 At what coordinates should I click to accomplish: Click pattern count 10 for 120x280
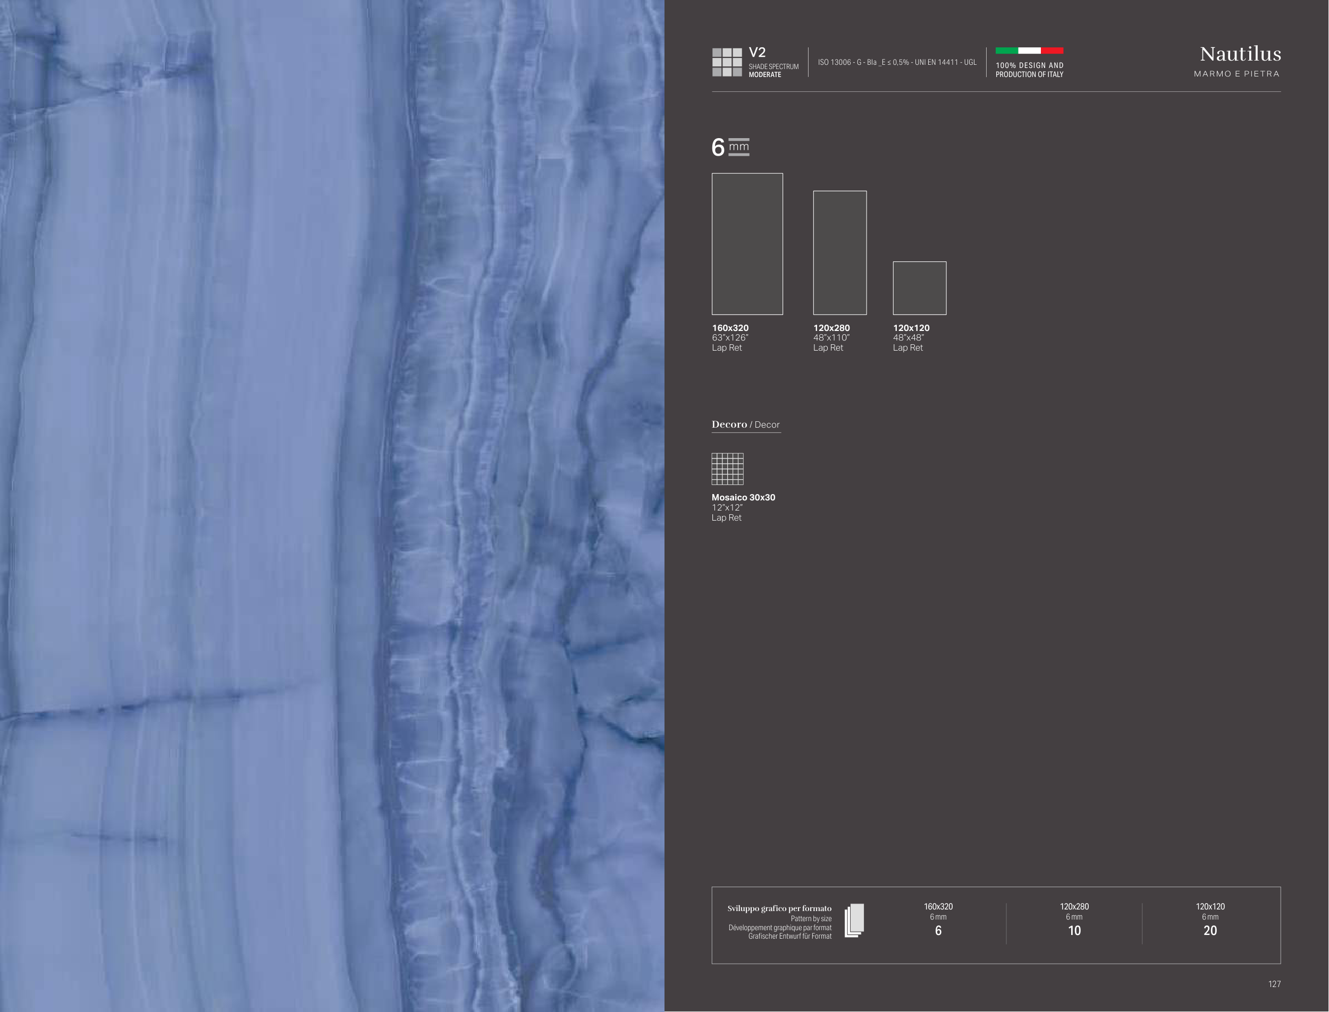(1074, 931)
